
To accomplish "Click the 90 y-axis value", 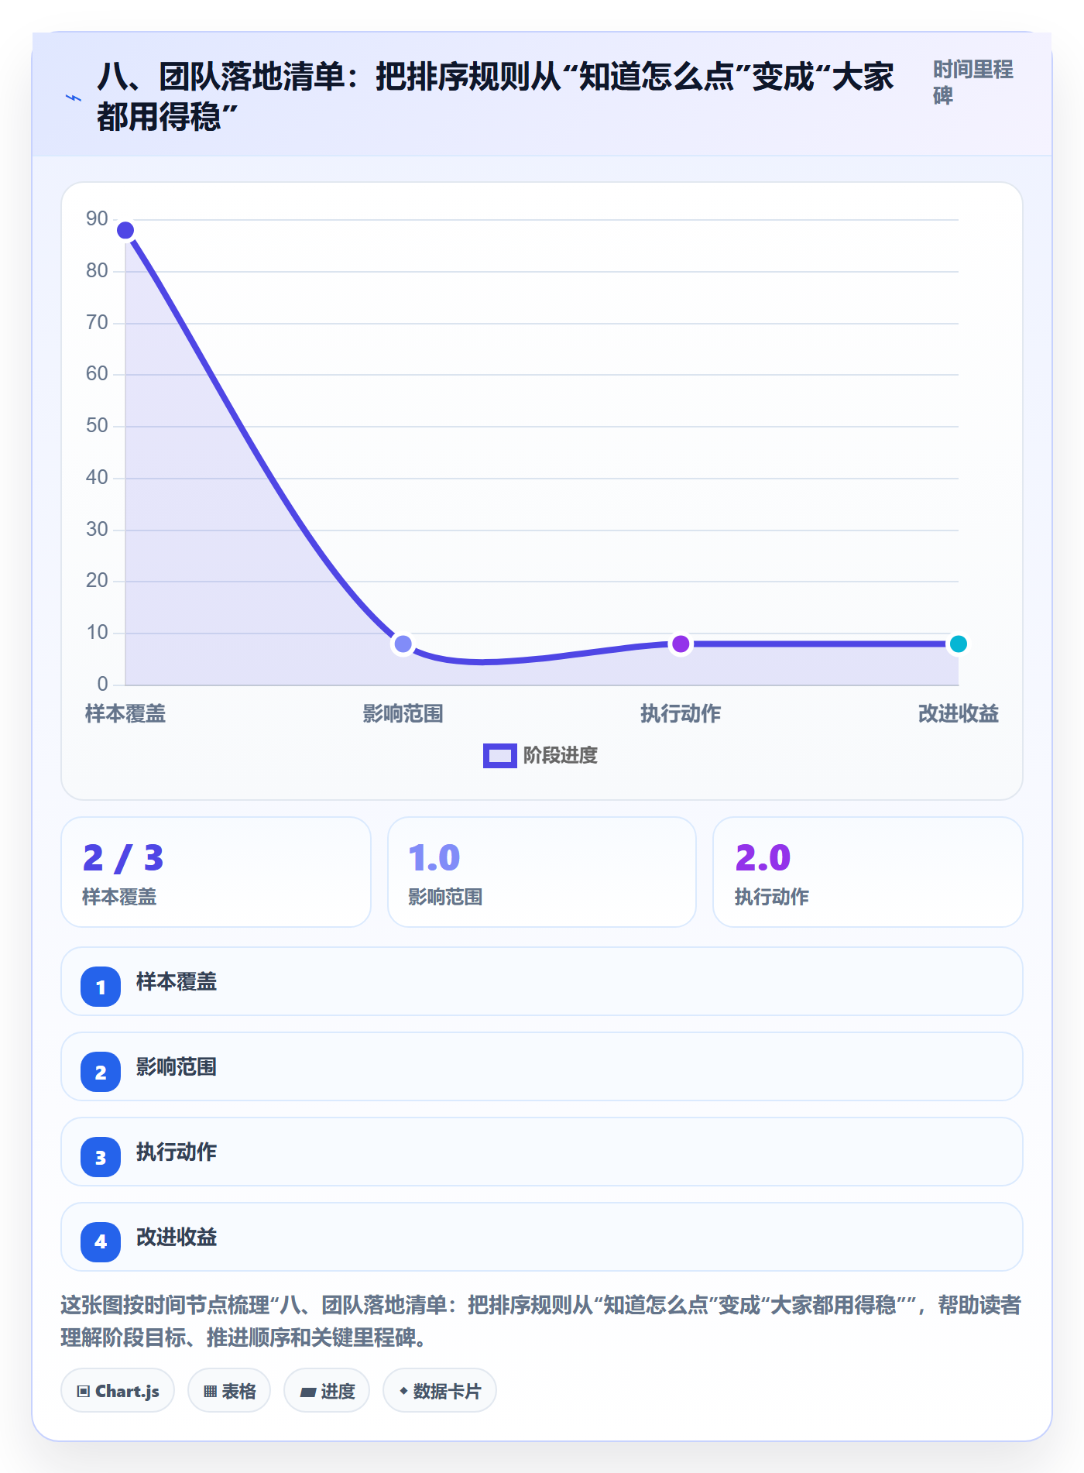I will (x=97, y=219).
